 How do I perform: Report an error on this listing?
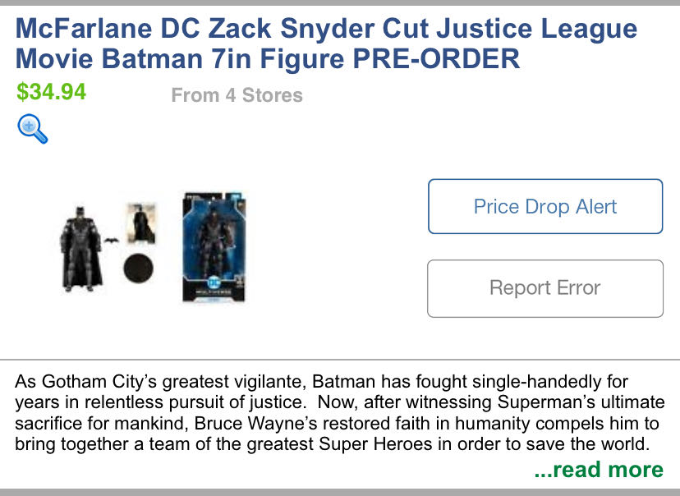coord(544,288)
